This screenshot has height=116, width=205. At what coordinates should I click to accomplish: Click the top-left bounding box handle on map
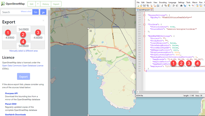88,28
